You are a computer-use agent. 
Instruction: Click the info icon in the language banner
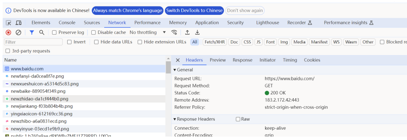(x=8, y=11)
